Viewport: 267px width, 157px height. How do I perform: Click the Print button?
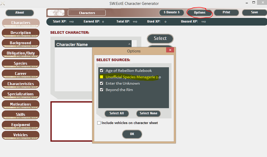click(226, 13)
